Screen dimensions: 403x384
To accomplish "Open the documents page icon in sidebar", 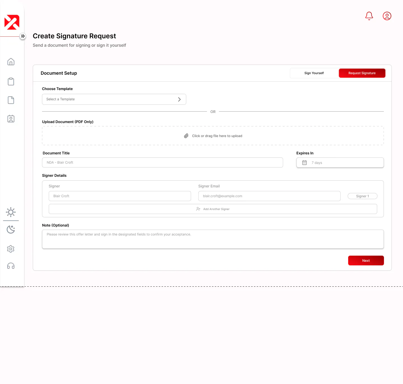I will [11, 100].
